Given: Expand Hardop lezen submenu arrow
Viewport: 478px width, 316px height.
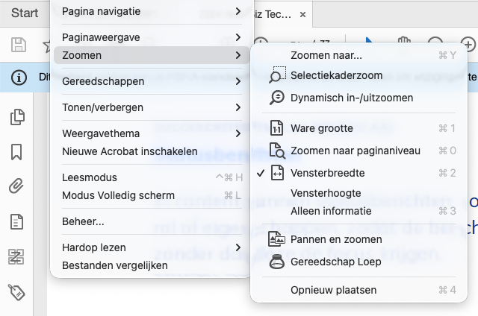Looking at the screenshot, I should pos(238,247).
